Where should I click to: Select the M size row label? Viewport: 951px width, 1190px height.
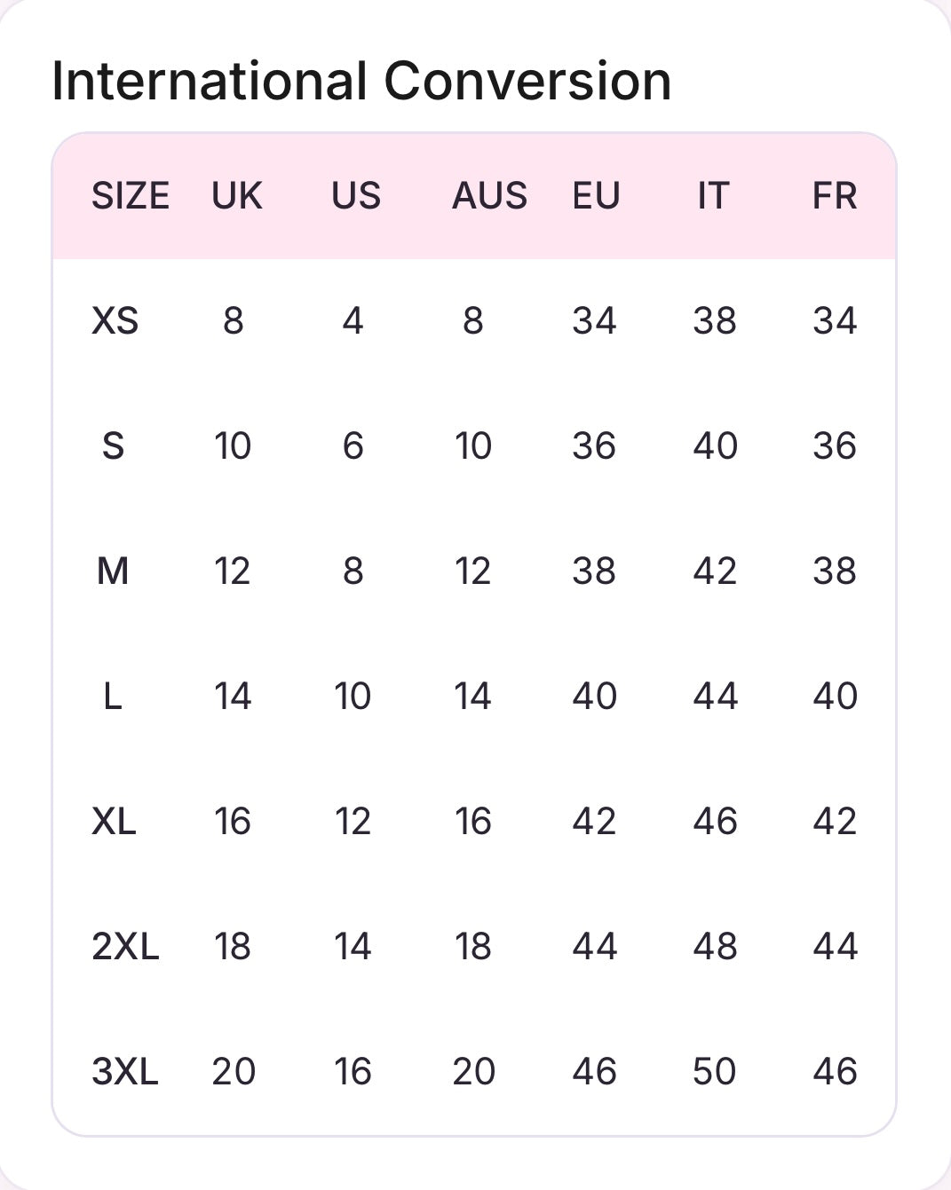[113, 571]
